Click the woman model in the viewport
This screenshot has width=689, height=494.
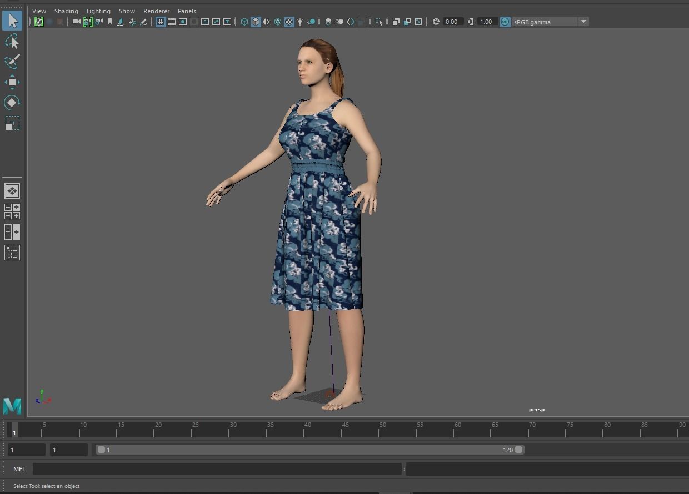tap(318, 222)
